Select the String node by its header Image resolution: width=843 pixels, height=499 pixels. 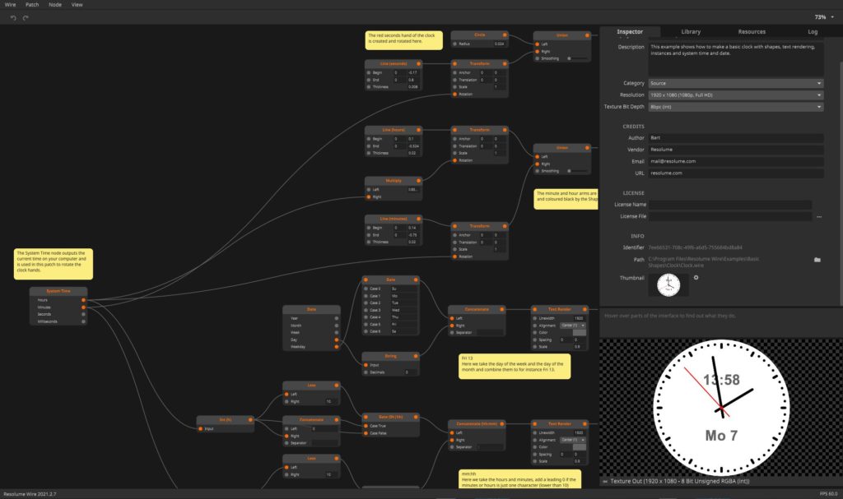(x=391, y=356)
